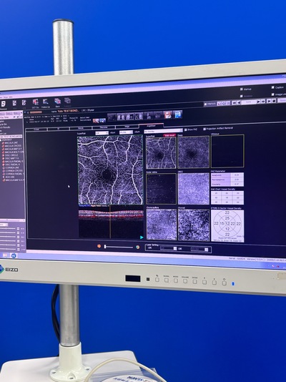Viewport: 286px width, 382px height.
Task: Open the first Layer Setting dropdown arrow
Action: click(175, 248)
